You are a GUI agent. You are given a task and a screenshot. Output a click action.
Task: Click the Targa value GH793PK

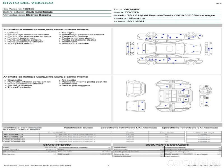point(131,9)
